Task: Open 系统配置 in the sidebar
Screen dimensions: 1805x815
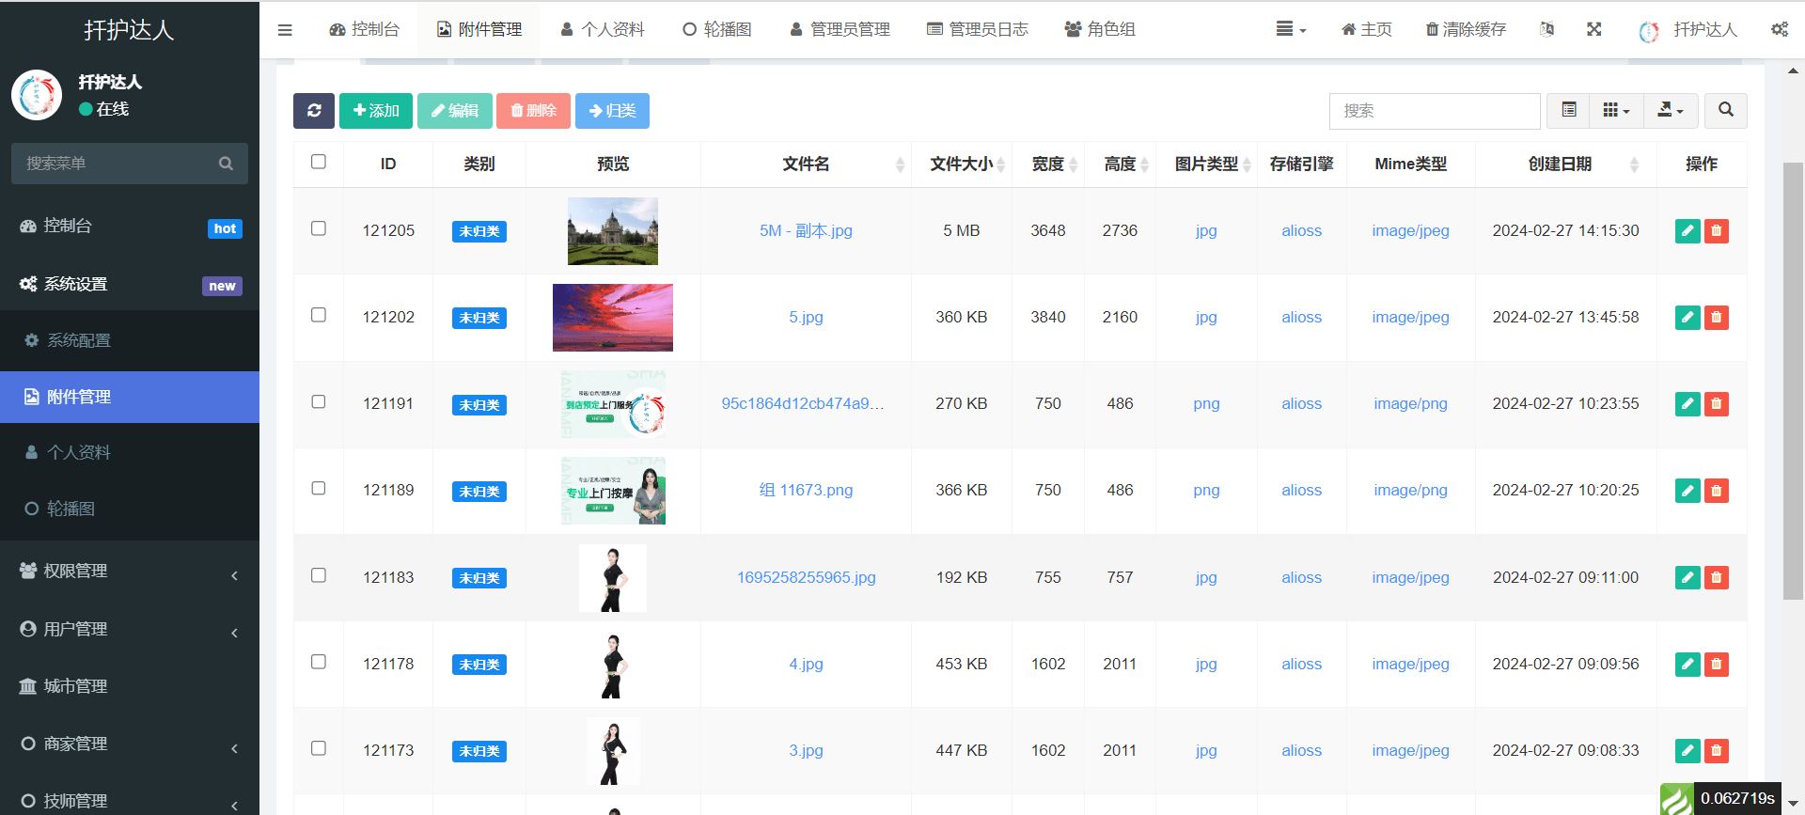Action: tap(79, 340)
